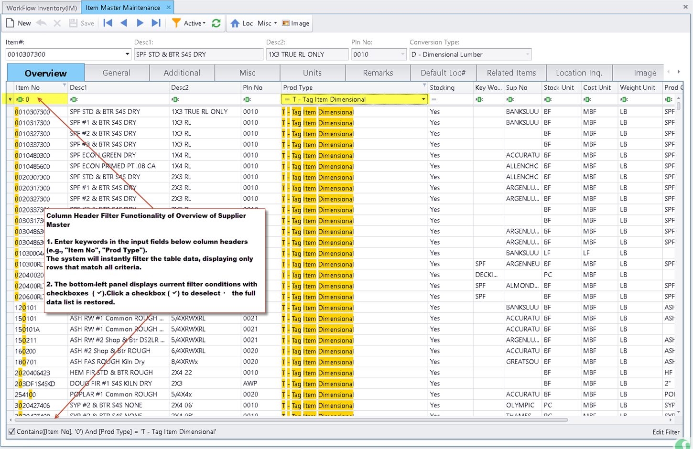The height and width of the screenshot is (449, 693).
Task: Click the next record arrow
Action: (140, 23)
